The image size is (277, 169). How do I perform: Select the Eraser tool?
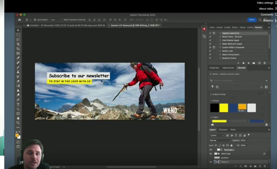click(18, 81)
